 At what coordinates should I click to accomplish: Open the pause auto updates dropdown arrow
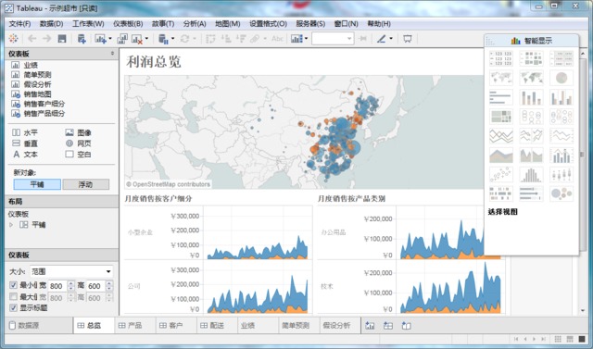(x=172, y=39)
